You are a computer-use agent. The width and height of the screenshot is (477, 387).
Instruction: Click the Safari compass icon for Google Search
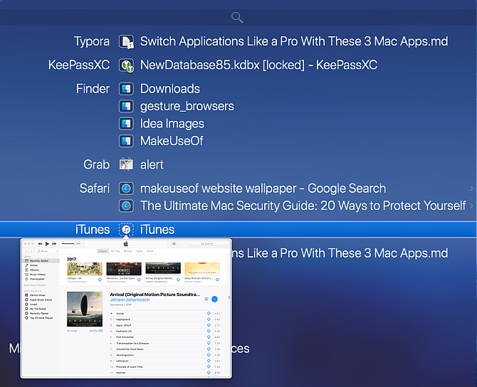[x=126, y=189]
